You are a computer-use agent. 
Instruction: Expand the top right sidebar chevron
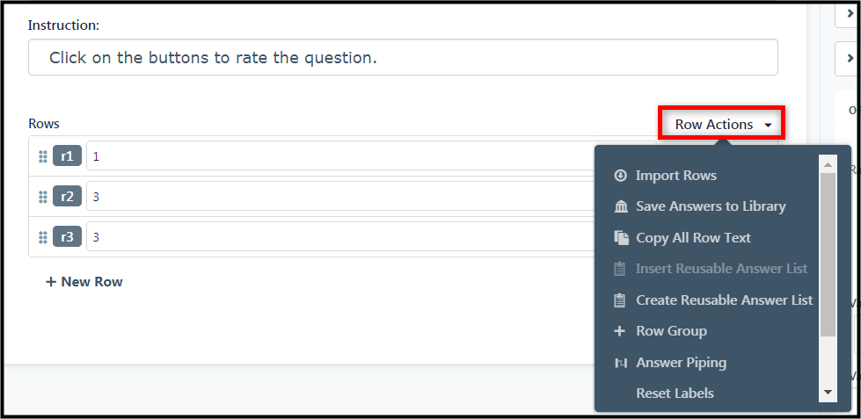pos(850,14)
